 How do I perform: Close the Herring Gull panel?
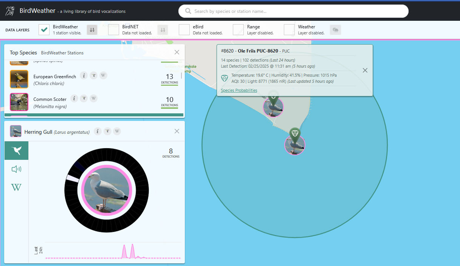pyautogui.click(x=177, y=131)
